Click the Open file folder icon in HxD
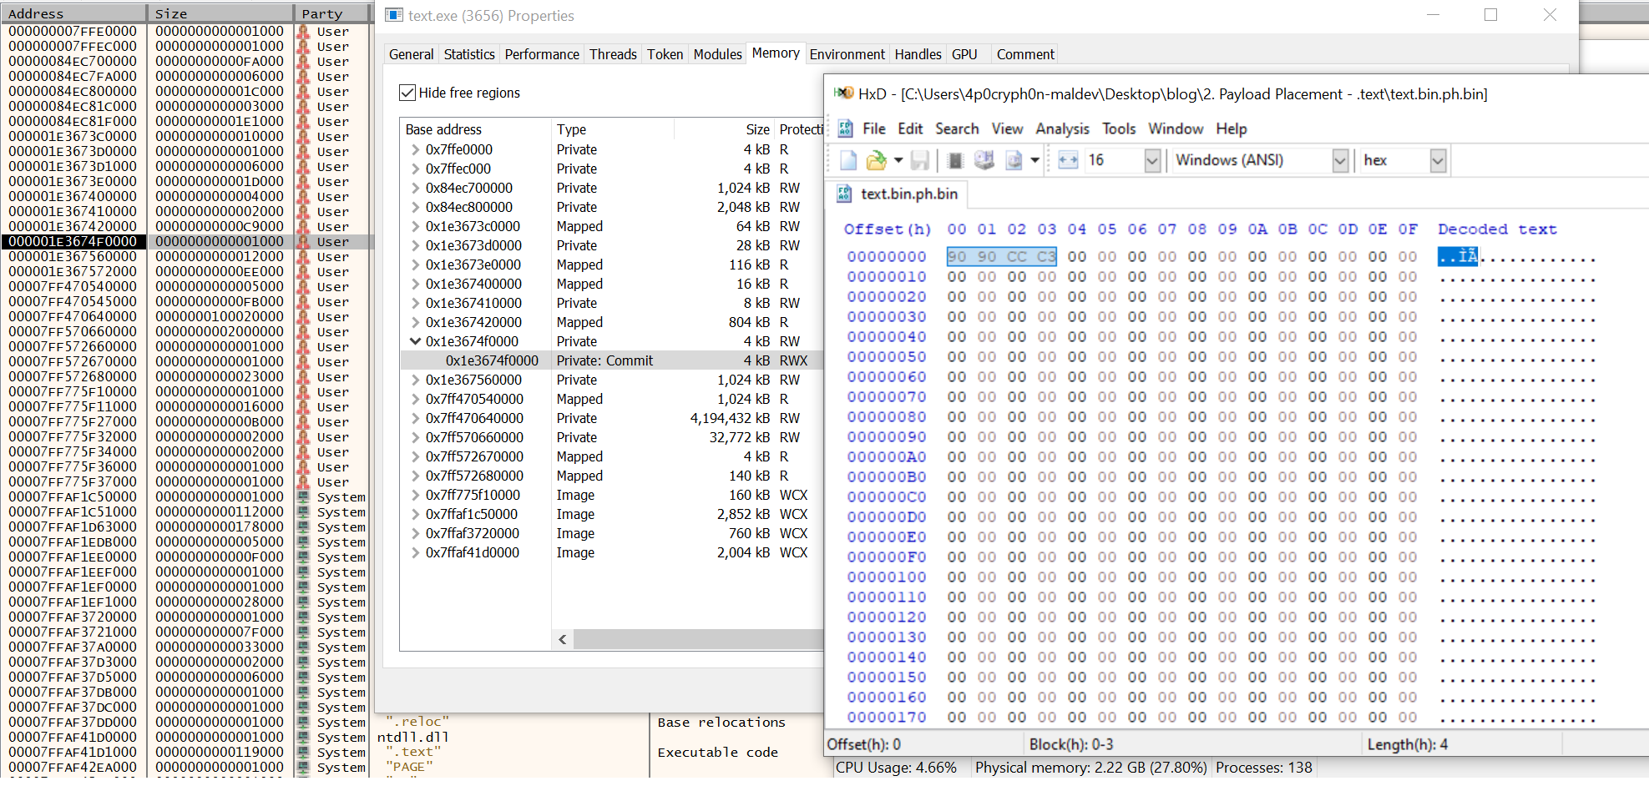 [x=876, y=160]
